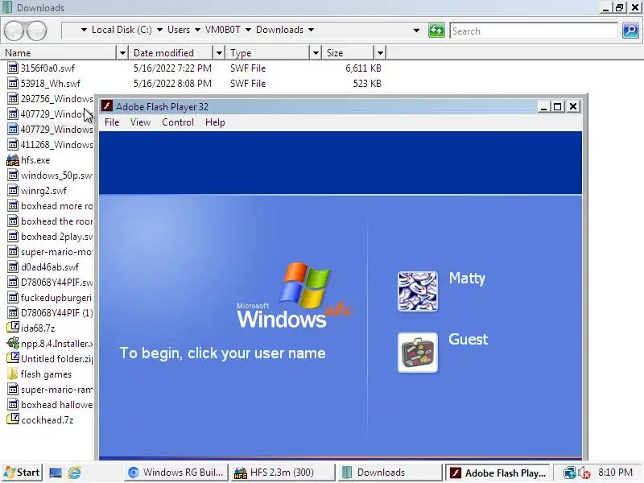This screenshot has width=644, height=483.
Task: Sort by the Name column header
Action: click(x=59, y=53)
